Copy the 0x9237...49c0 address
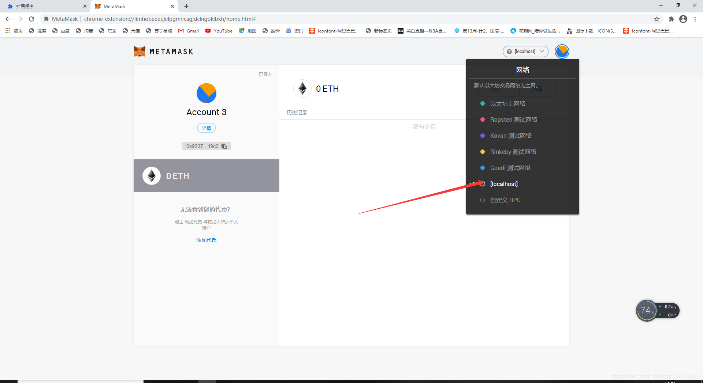Viewport: 703px width, 383px height. click(207, 146)
